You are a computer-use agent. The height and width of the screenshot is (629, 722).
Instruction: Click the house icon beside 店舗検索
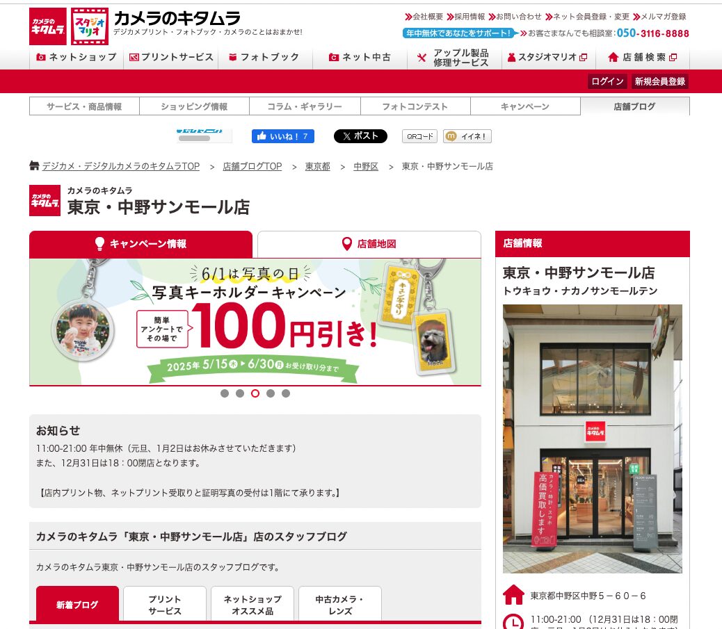[613, 57]
